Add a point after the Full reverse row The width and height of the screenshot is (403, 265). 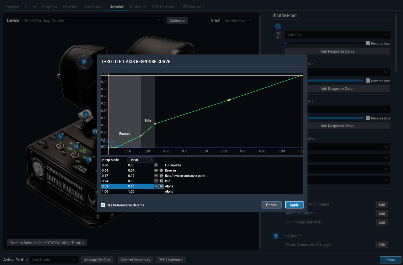pos(156,165)
